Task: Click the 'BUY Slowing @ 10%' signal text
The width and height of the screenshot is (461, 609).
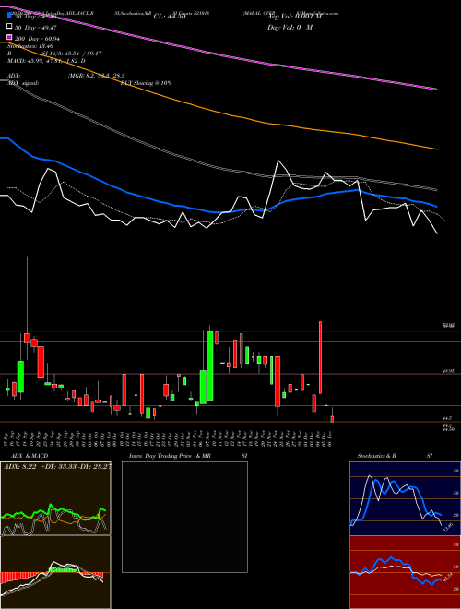Action: 147,83
